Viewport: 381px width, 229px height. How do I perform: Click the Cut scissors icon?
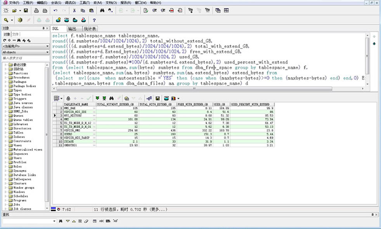coord(74,10)
